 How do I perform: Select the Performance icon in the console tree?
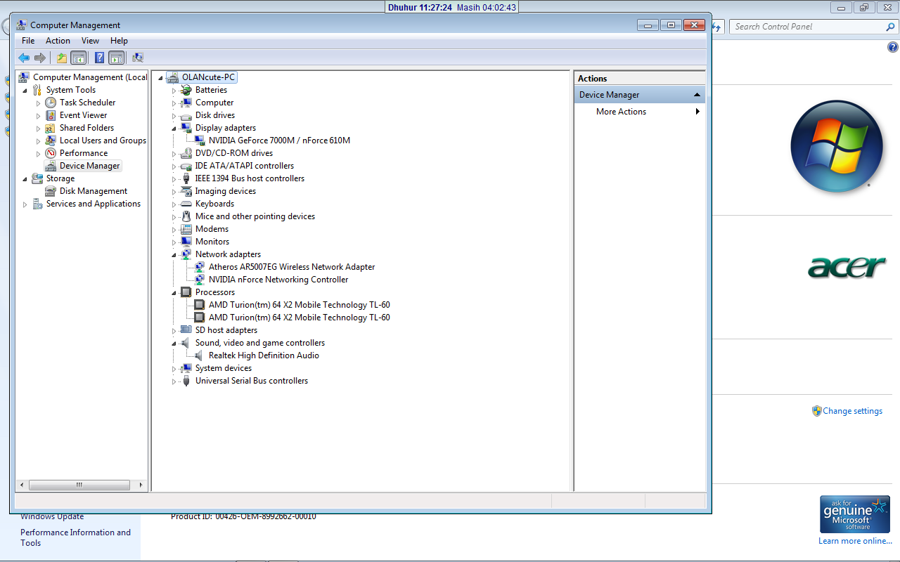(x=51, y=153)
